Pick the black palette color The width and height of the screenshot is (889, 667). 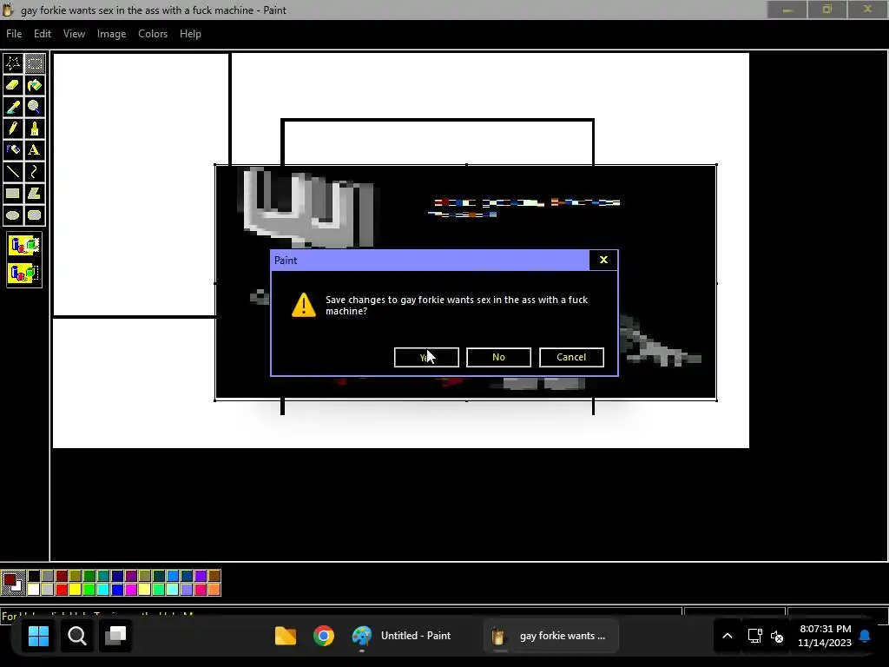point(34,577)
